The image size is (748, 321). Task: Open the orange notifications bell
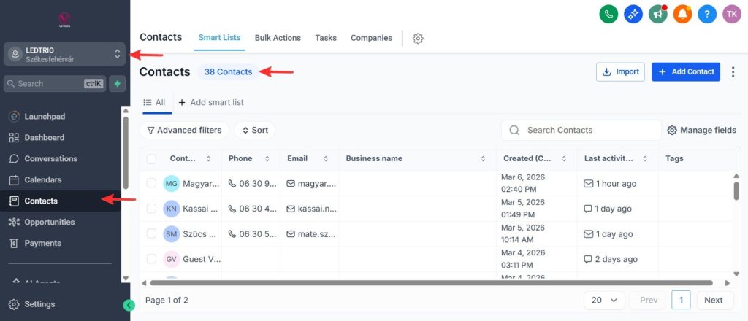(683, 15)
